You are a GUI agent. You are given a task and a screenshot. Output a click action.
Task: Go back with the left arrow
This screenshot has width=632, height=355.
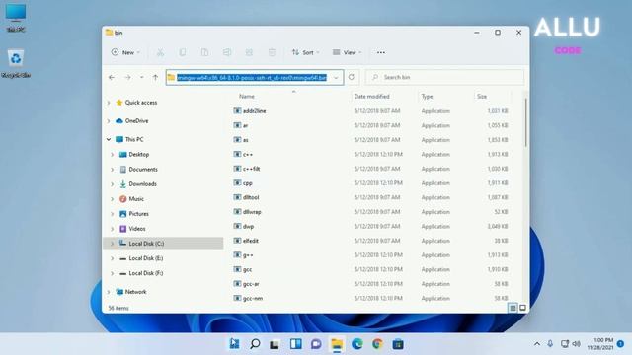pos(112,77)
